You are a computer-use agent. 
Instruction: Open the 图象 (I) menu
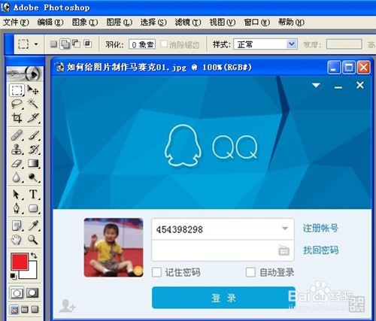85,23
